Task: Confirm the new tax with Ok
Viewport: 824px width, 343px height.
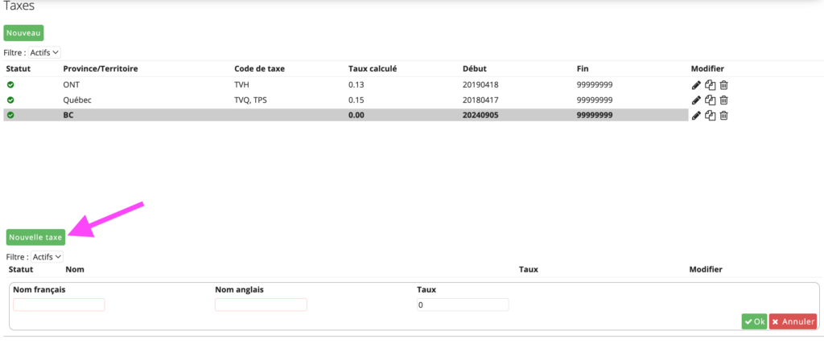Action: [754, 321]
